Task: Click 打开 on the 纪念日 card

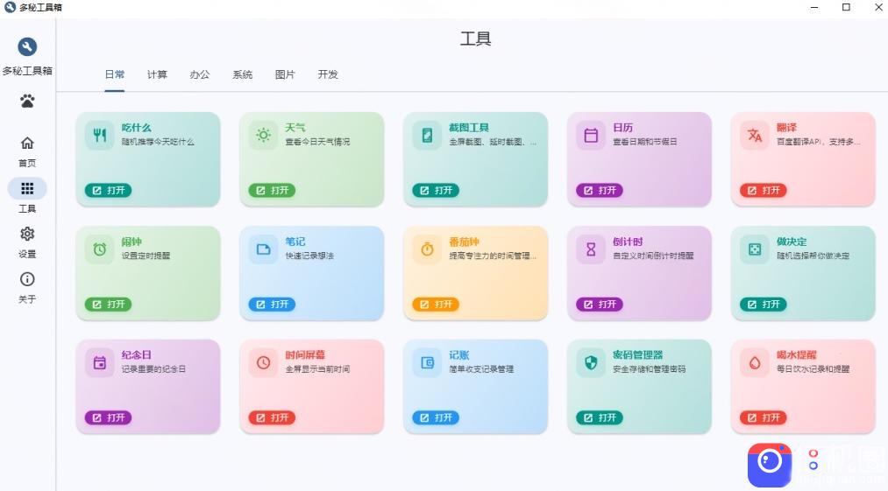Action: (108, 418)
